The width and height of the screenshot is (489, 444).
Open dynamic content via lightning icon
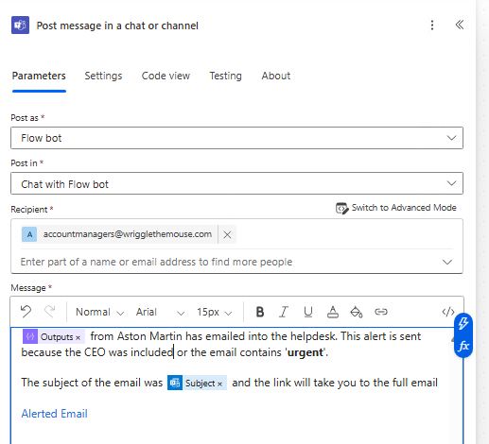click(463, 323)
